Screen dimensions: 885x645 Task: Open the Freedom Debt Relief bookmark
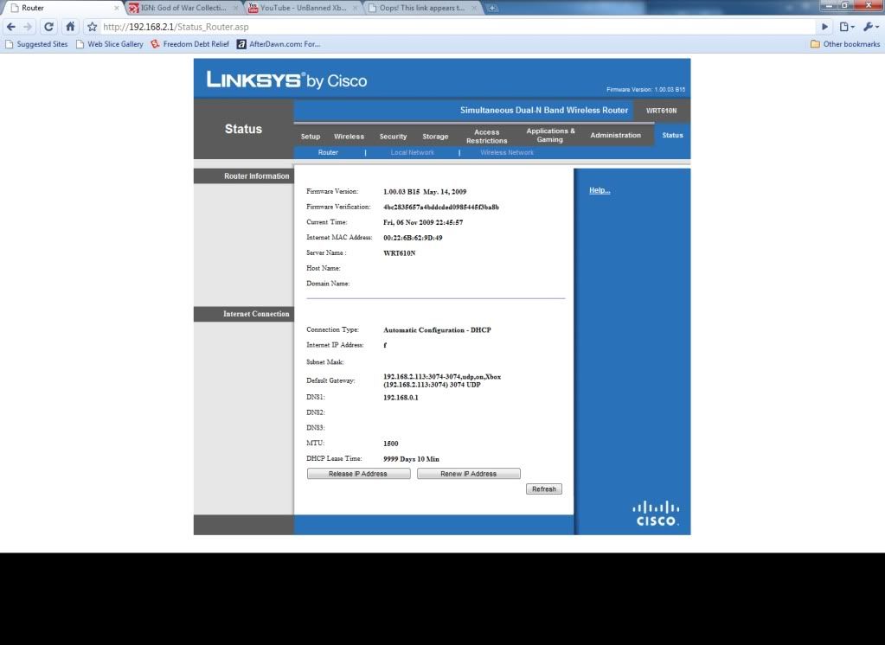[189, 44]
